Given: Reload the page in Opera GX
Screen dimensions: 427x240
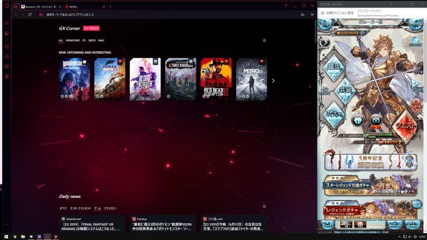Looking at the screenshot, I should (30, 14).
